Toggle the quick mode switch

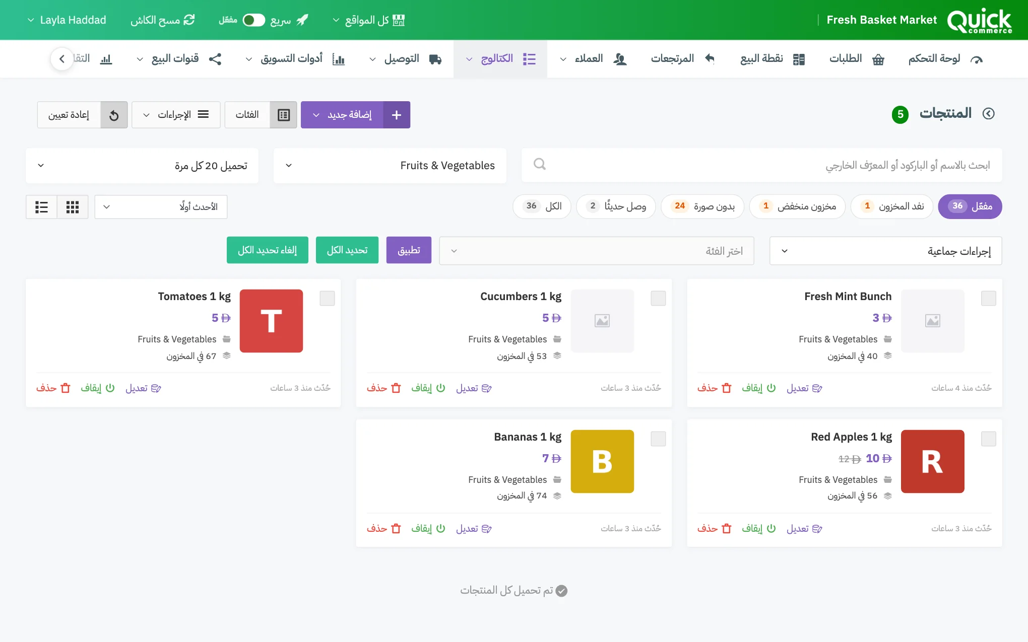(x=253, y=20)
